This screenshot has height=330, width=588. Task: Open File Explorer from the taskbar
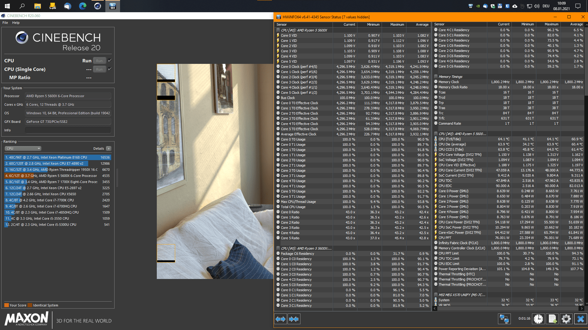(37, 6)
